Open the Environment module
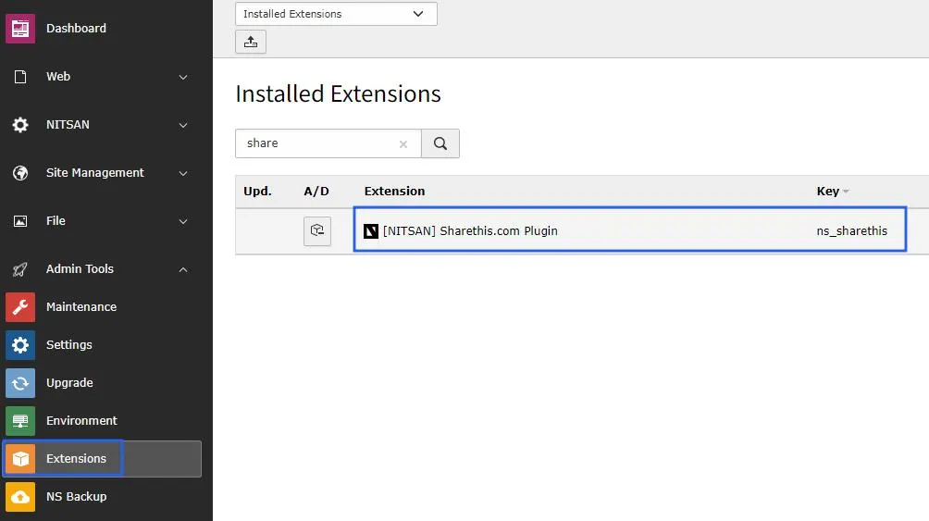Screen dimensions: 929x521 [81, 421]
